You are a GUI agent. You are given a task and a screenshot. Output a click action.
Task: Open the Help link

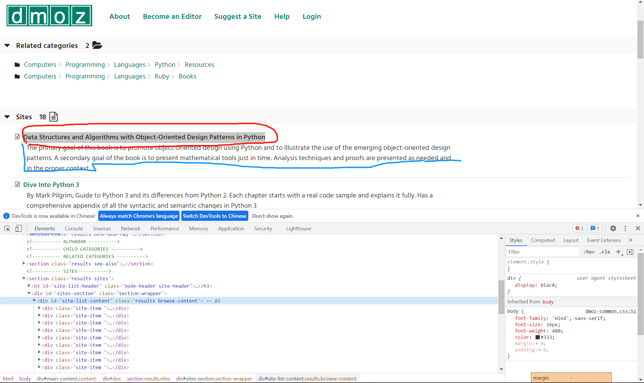(x=282, y=17)
